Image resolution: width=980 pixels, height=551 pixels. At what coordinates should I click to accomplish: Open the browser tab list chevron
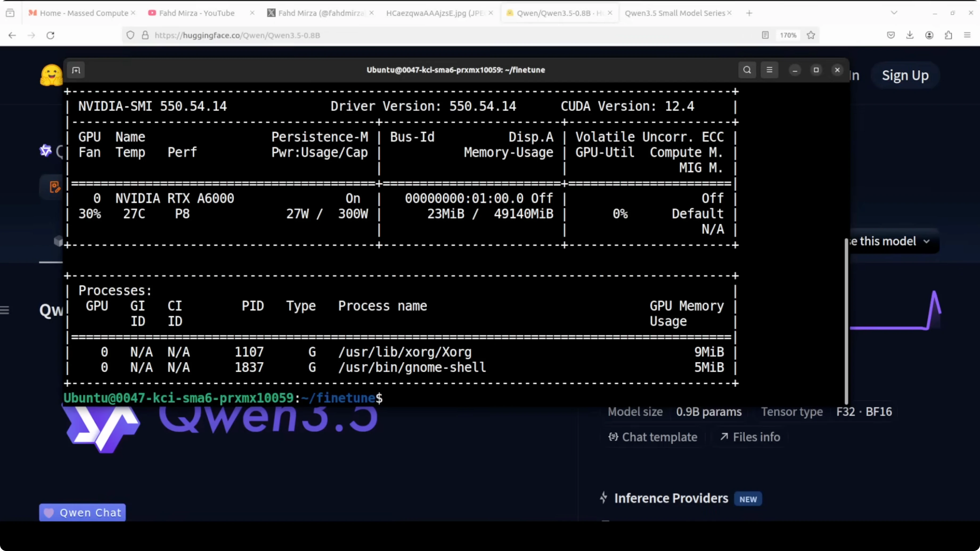tap(894, 13)
